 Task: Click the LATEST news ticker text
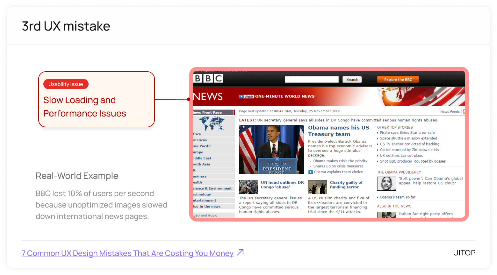(338, 120)
